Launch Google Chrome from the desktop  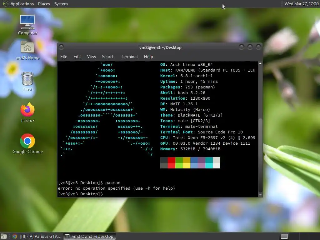pos(27,144)
